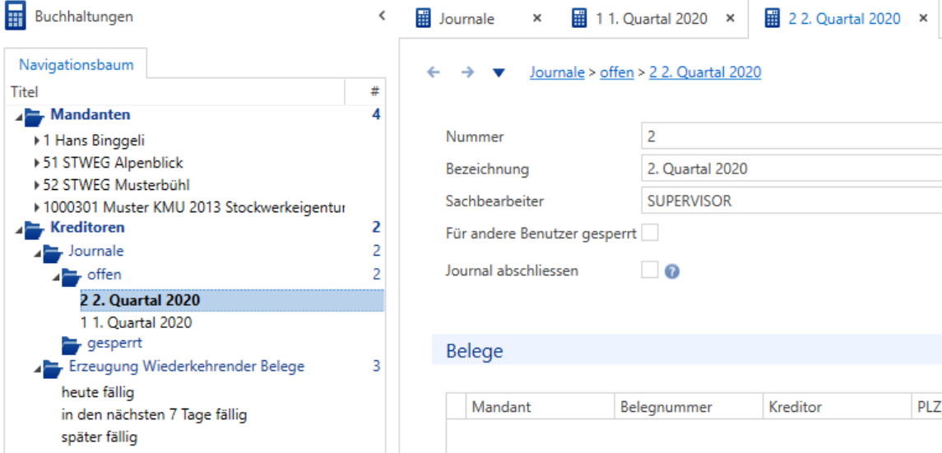The width and height of the screenshot is (942, 453).
Task: Collapse the Journale tree node
Action: (39, 254)
